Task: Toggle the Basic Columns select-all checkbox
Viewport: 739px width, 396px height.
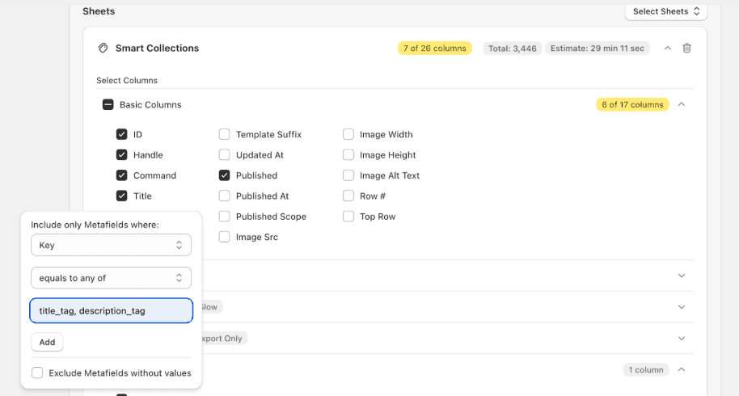Action: [108, 104]
